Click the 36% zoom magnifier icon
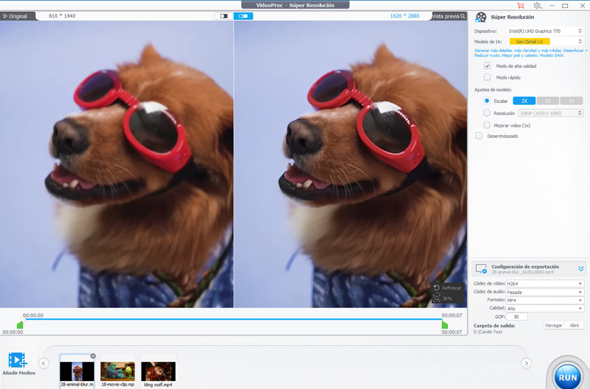 [437, 298]
